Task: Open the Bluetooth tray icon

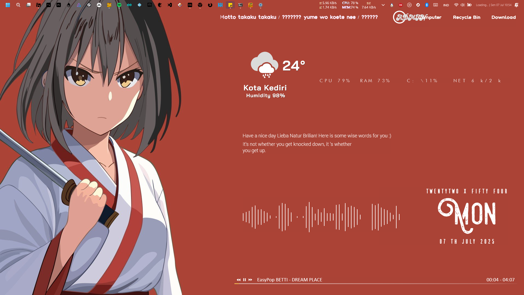Action: pos(427,5)
